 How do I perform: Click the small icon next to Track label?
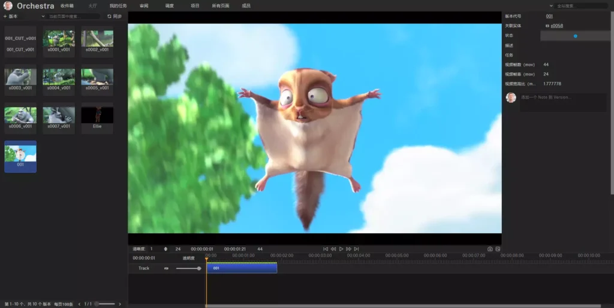point(166,268)
